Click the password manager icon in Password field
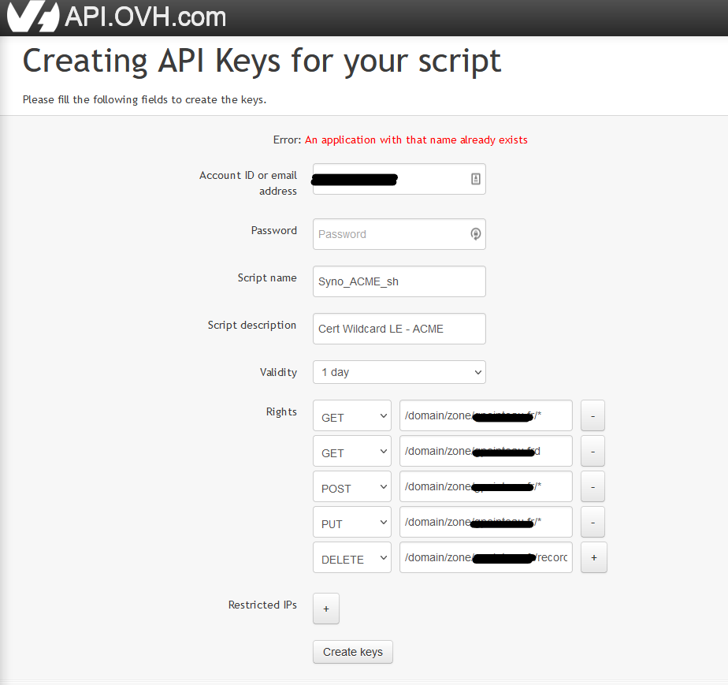This screenshot has height=685, width=728. point(475,234)
